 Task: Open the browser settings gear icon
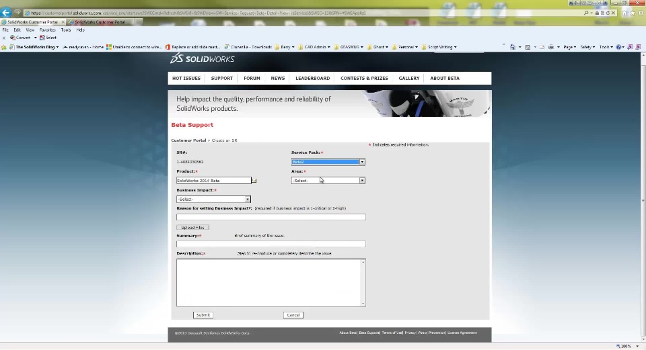point(641,13)
